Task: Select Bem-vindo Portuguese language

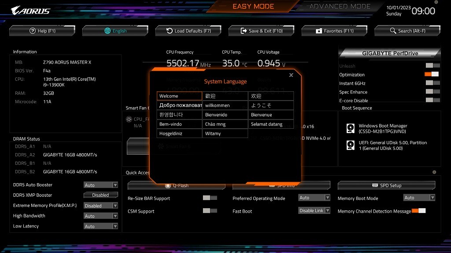Action: click(x=179, y=124)
